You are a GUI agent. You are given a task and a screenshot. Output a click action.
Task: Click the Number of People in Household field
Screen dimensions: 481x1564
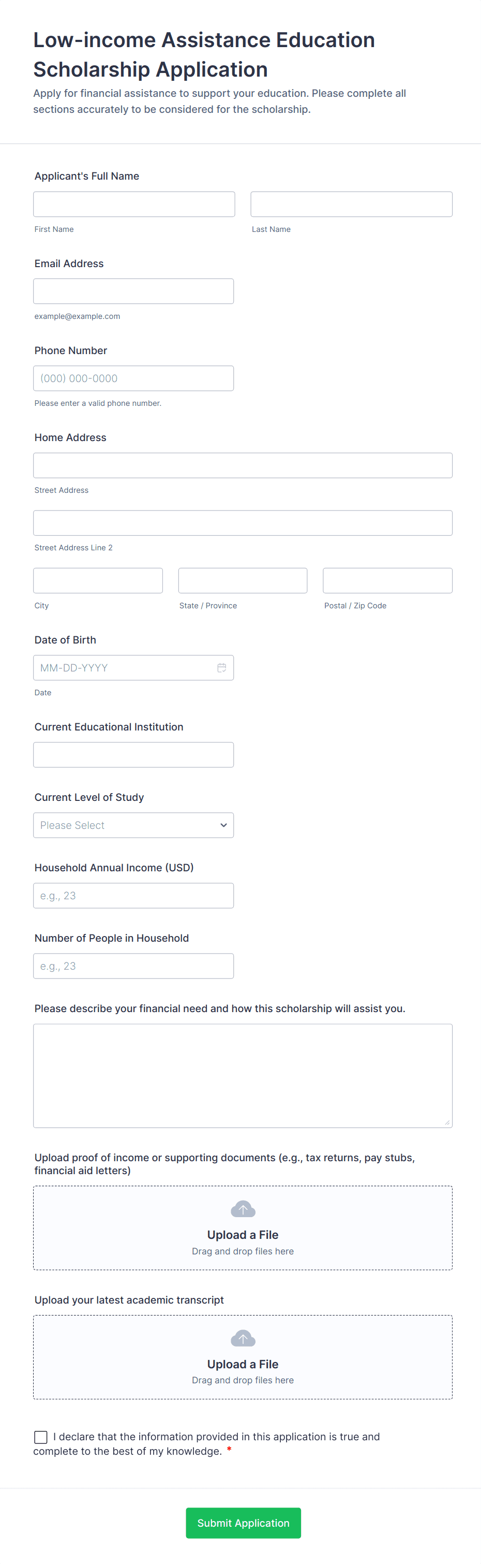(133, 966)
